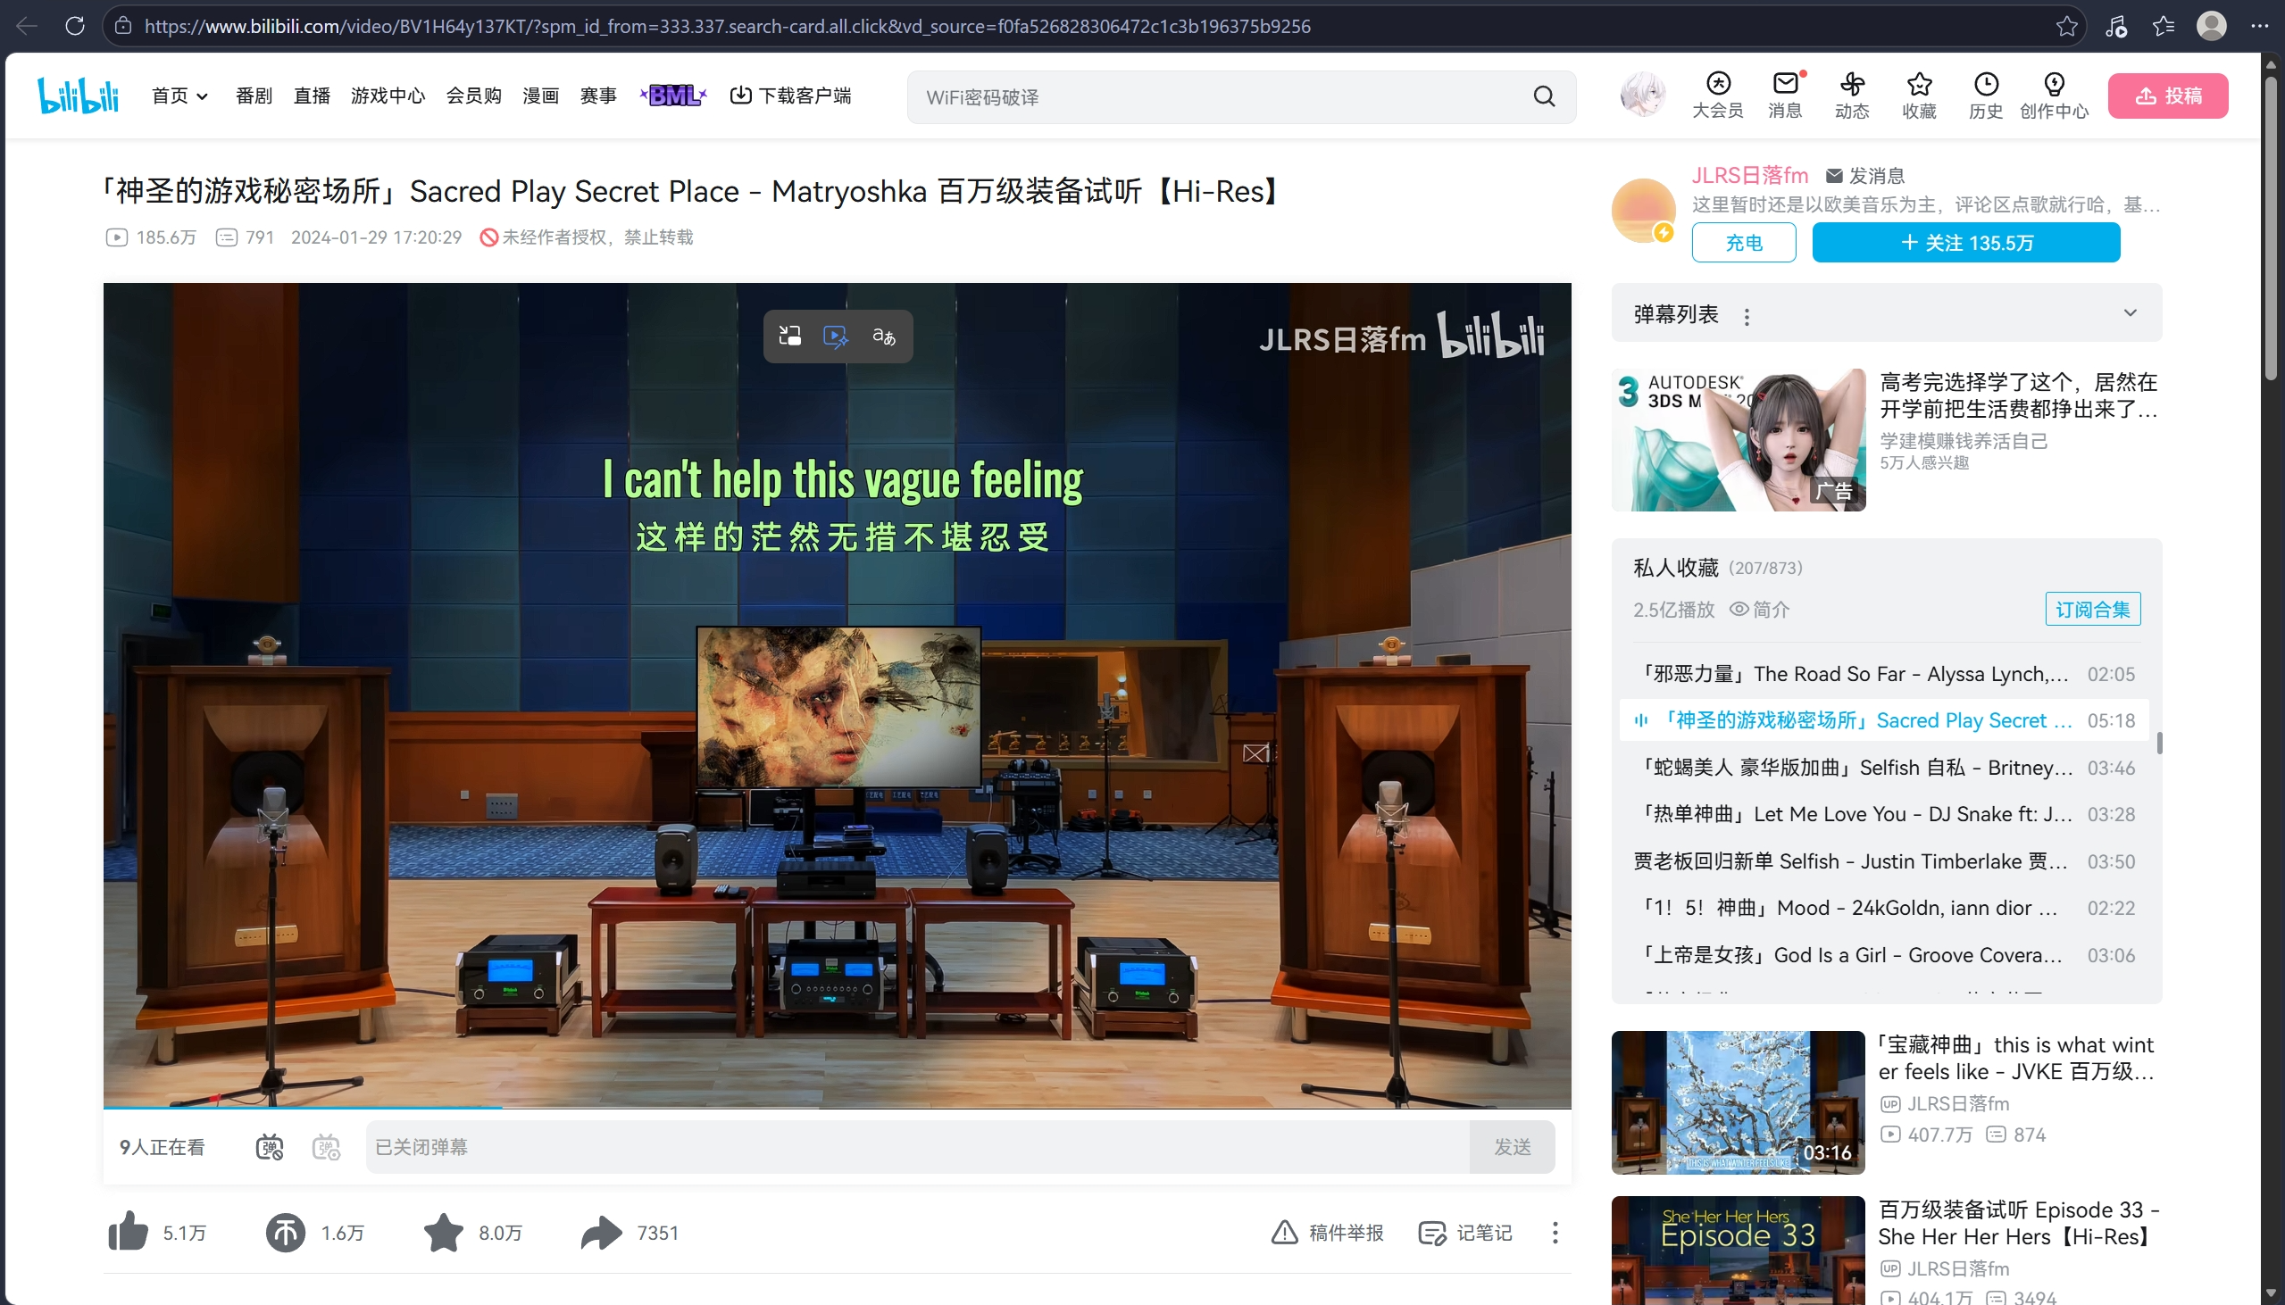Open the 直播 nav item

pos(312,96)
